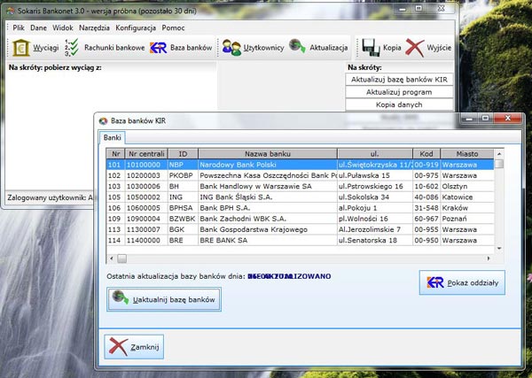Image resolution: width=532 pixels, height=378 pixels.
Task: Click Uaktualnij bazę banków button
Action: point(164,299)
